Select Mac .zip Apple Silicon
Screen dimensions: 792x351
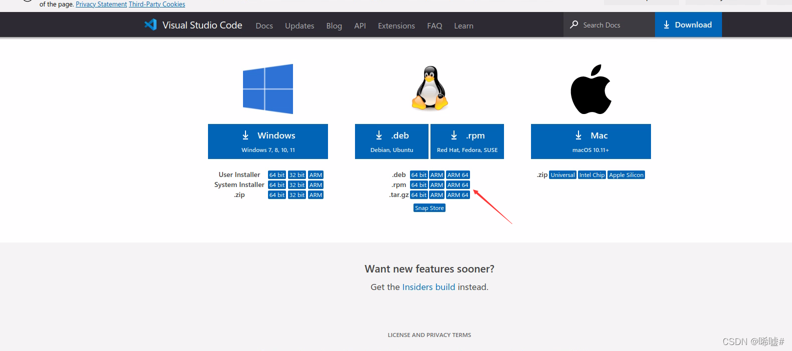(626, 175)
